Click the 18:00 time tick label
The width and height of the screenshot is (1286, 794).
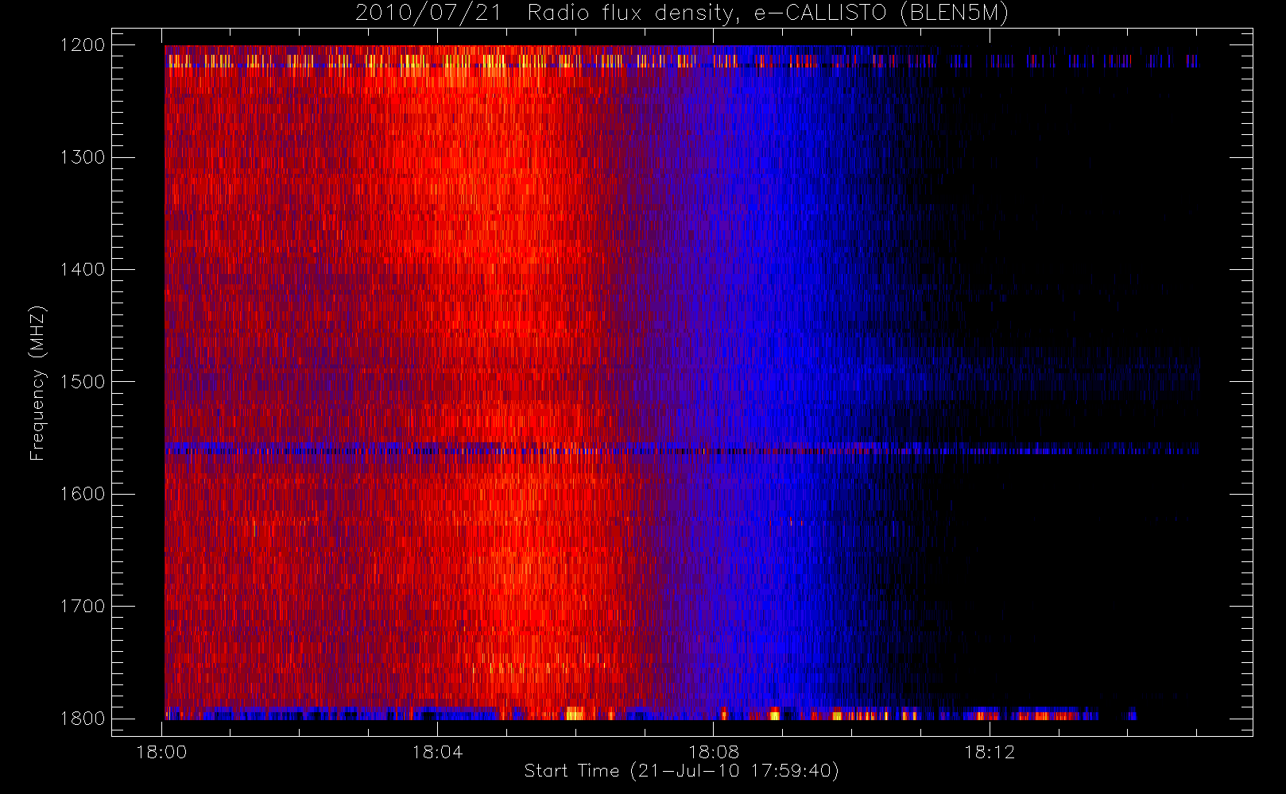[161, 752]
